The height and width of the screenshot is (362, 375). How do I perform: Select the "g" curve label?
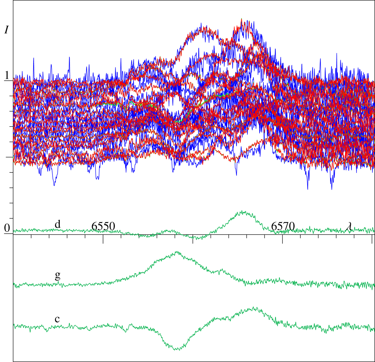(x=57, y=275)
